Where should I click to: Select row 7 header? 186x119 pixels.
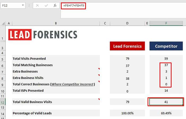pos(3,71)
